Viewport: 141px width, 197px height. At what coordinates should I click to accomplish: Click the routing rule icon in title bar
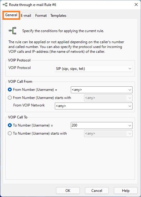[x=5, y=5]
